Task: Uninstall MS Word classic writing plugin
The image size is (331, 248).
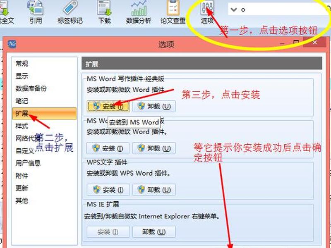Action: point(154,106)
